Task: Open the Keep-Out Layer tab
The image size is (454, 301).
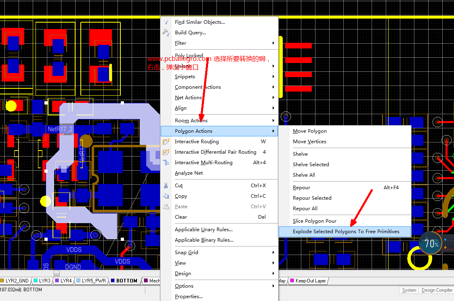Action: click(308, 281)
